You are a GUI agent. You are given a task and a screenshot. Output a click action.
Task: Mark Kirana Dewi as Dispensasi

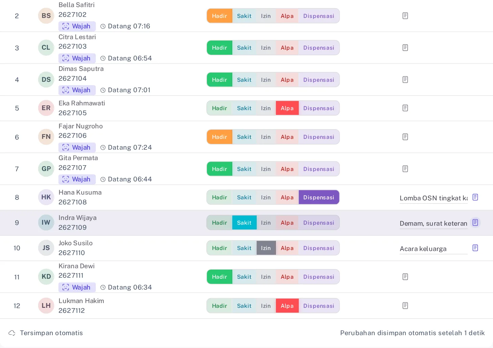click(319, 277)
